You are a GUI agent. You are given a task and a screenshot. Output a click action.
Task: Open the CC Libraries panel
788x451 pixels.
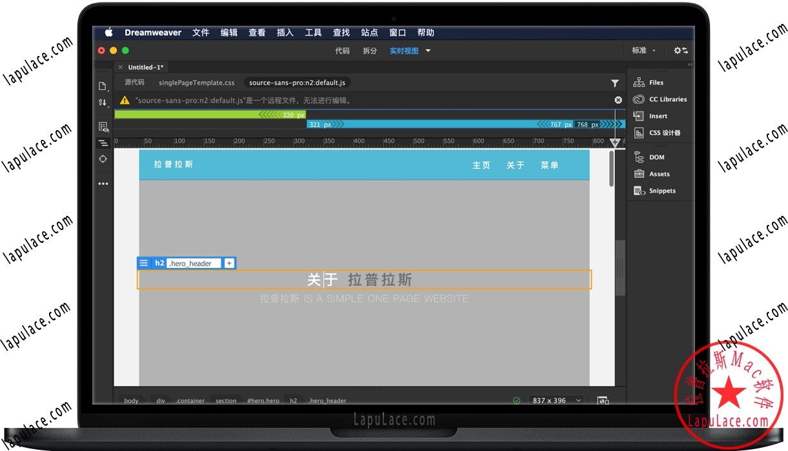coord(639,99)
